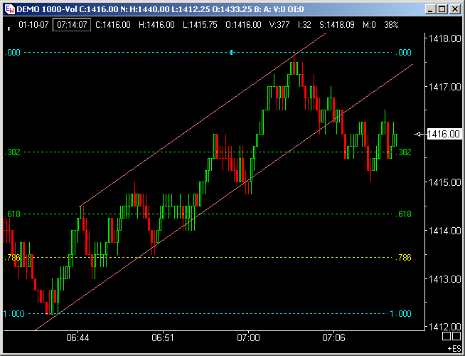Image resolution: width=465 pixels, height=356 pixels.
Task: Click the window title text DEMO 1000-Vol
Action: [46, 9]
